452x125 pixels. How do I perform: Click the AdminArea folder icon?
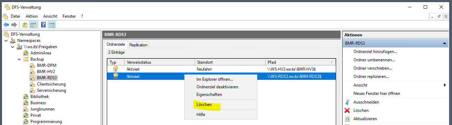click(26, 53)
